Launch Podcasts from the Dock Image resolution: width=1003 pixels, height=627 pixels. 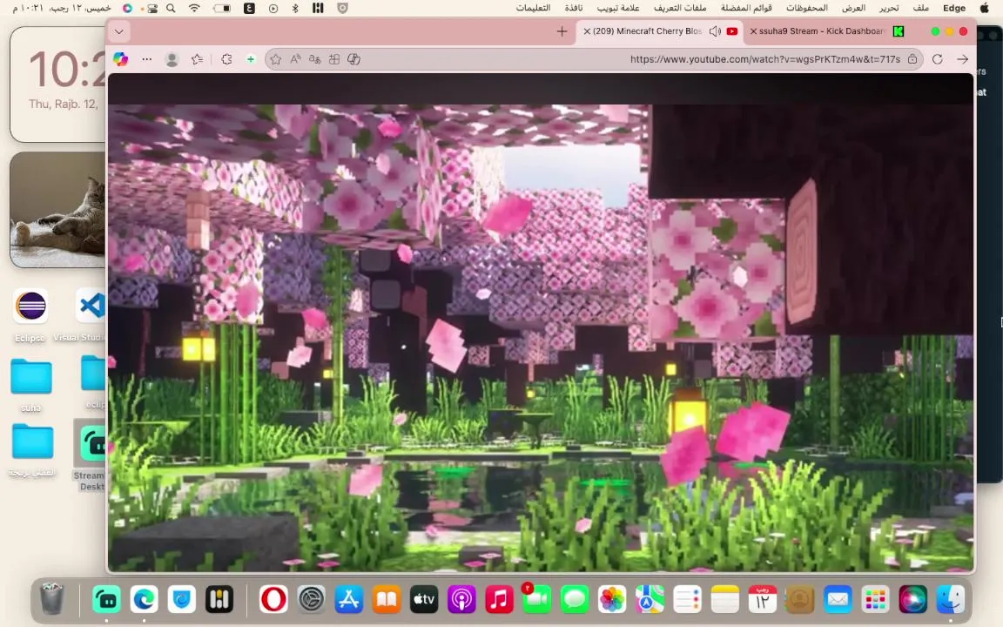point(461,599)
